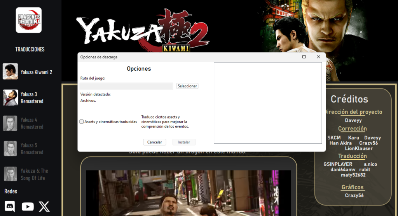Click the Dirección del proyecto heading
This screenshot has width=398, height=216.
(x=354, y=112)
